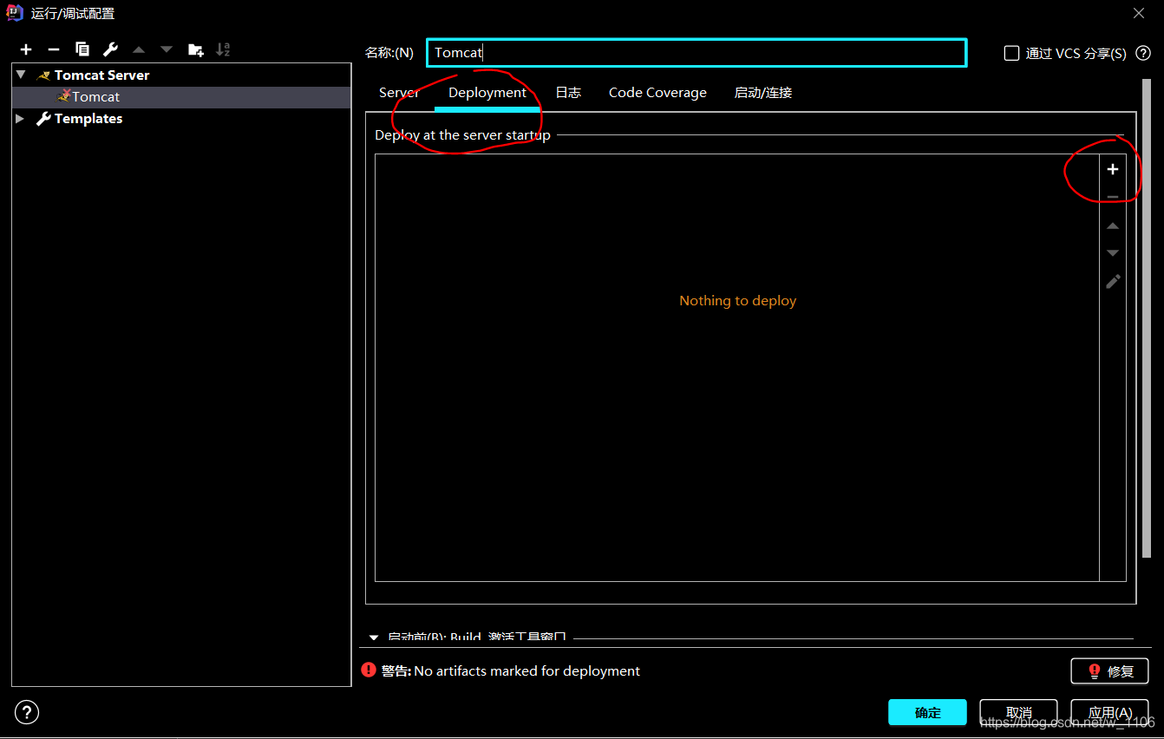Click the 'Nothing to deploy' text

737,300
